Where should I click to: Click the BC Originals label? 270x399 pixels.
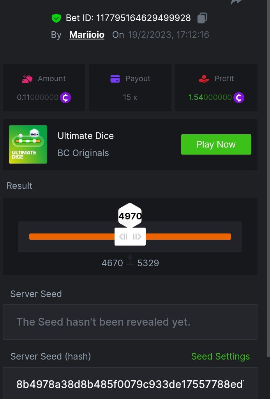click(x=83, y=153)
